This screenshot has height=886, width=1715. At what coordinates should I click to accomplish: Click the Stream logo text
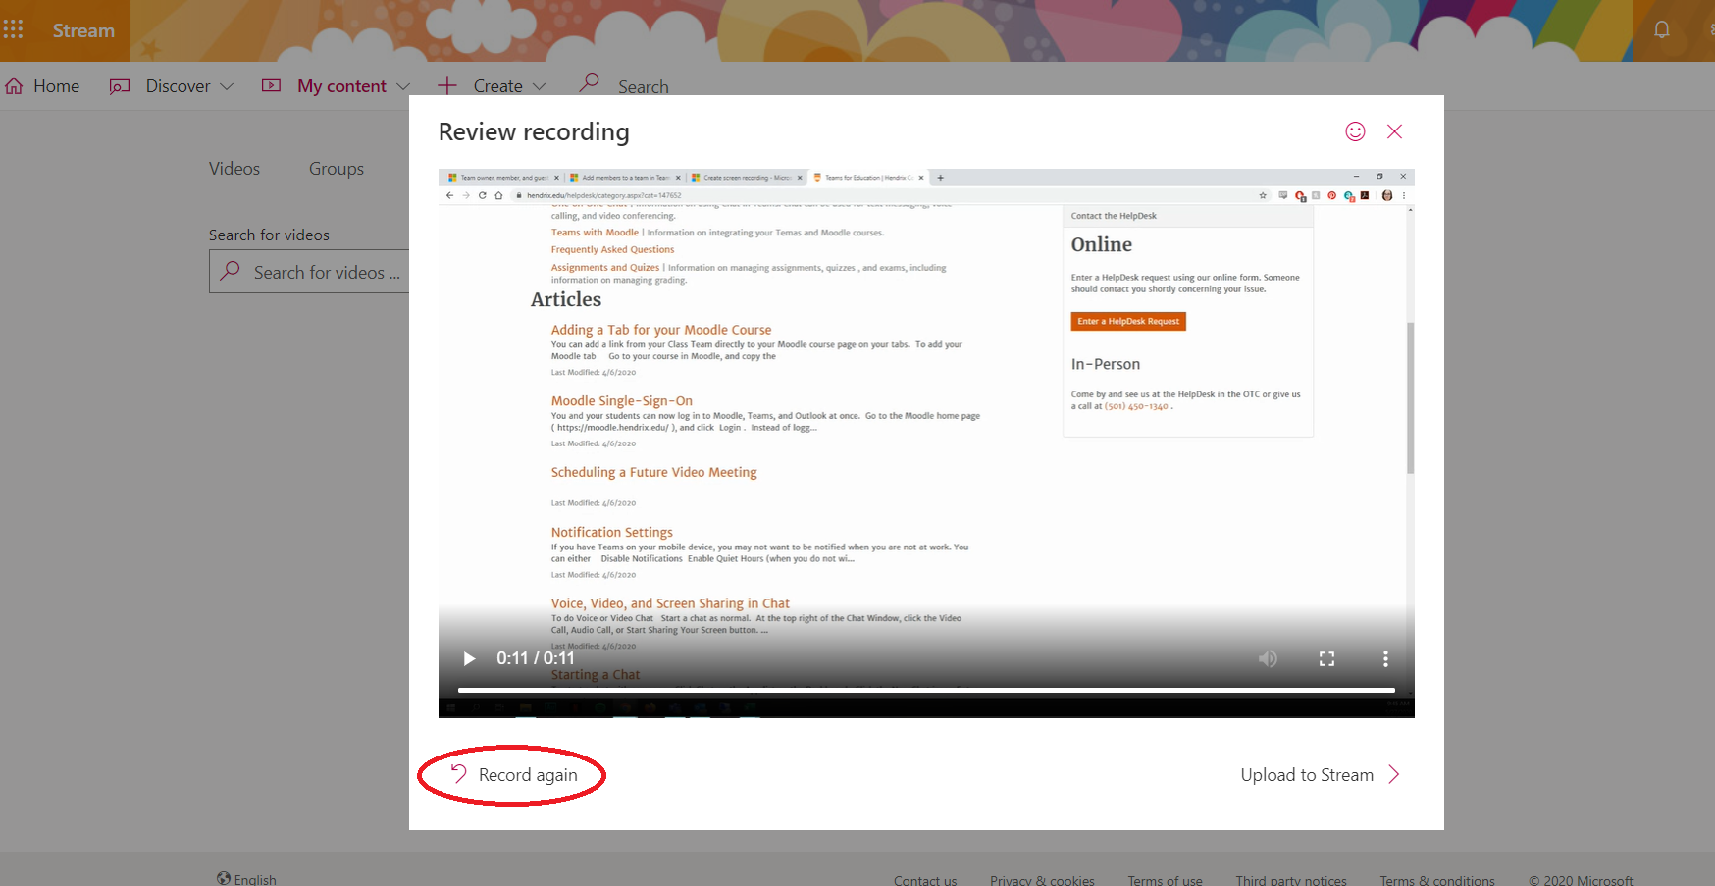point(83,30)
